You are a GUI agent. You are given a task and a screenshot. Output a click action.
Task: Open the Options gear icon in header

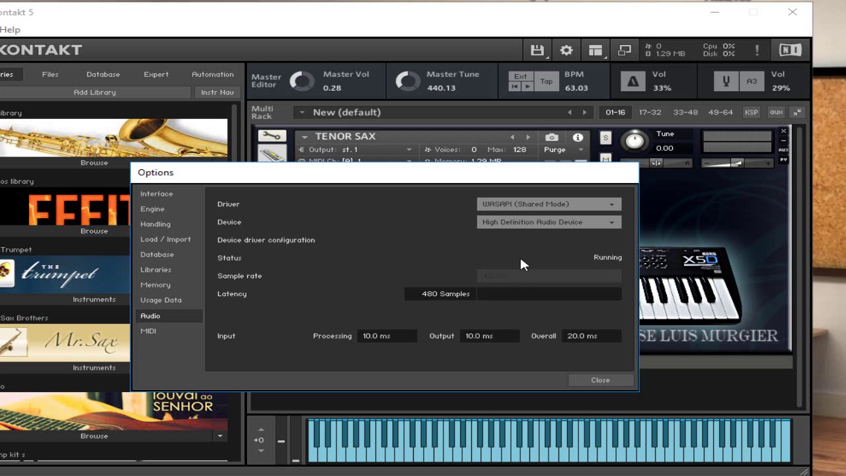pyautogui.click(x=566, y=50)
